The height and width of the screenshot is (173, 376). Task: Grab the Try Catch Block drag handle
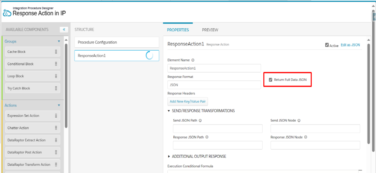point(56,88)
